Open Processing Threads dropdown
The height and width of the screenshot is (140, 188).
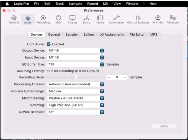click(76, 84)
